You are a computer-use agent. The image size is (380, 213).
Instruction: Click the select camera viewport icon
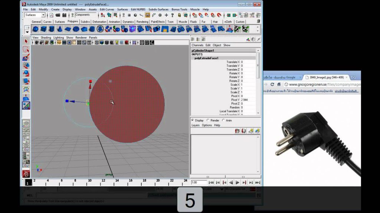tap(37, 43)
